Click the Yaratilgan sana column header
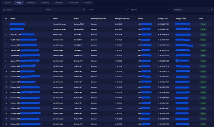214x127 pixels. [x=163, y=19]
